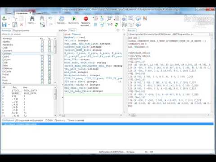The width and height of the screenshot is (216, 162).
Task: Open dropdown arrow beside the Save icon
Action: pyautogui.click(x=9, y=24)
